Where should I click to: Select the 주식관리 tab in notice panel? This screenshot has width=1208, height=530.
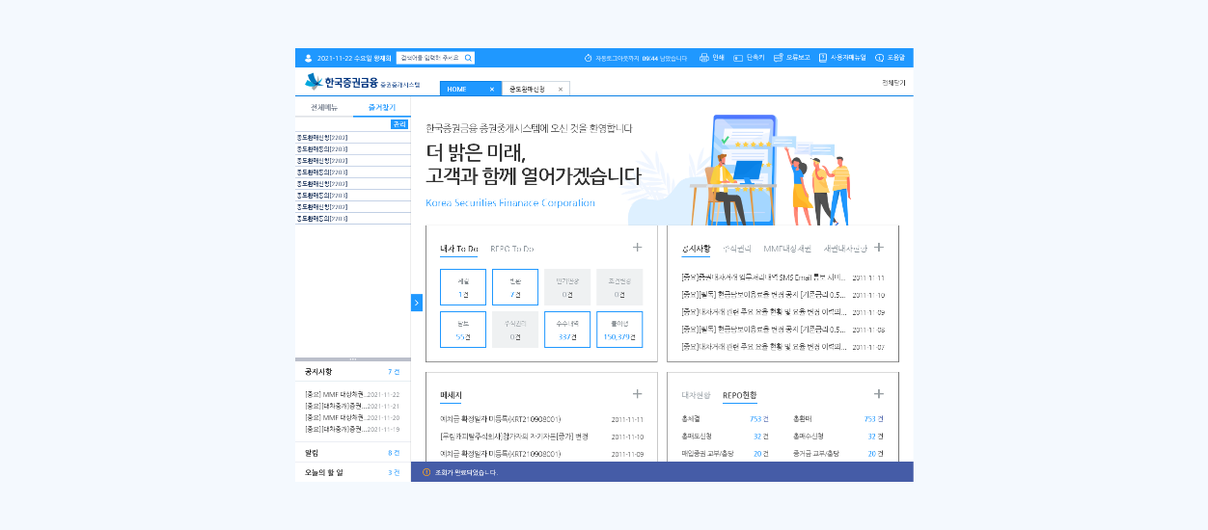tap(737, 249)
